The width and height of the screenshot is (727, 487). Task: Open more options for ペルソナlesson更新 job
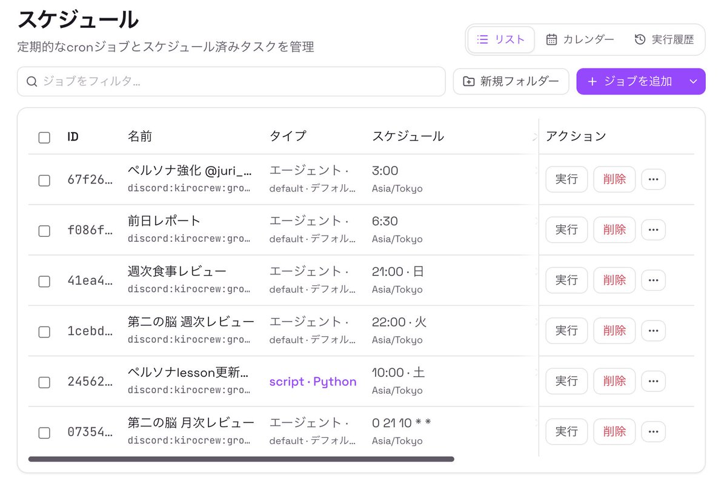pyautogui.click(x=653, y=381)
